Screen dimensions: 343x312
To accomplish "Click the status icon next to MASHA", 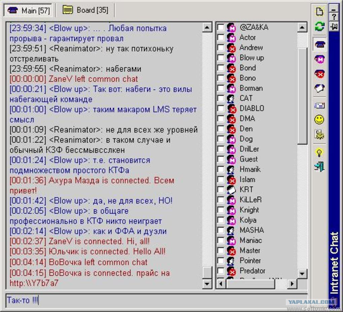I will (x=231, y=230).
